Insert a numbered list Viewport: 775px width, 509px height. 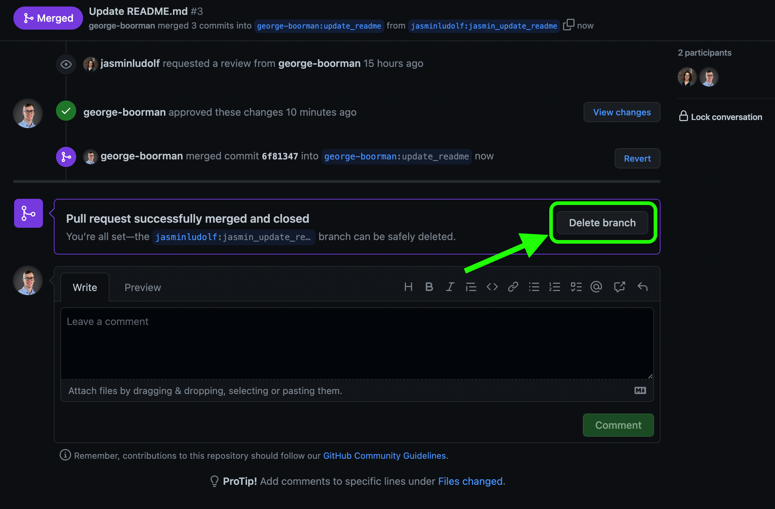tap(555, 287)
